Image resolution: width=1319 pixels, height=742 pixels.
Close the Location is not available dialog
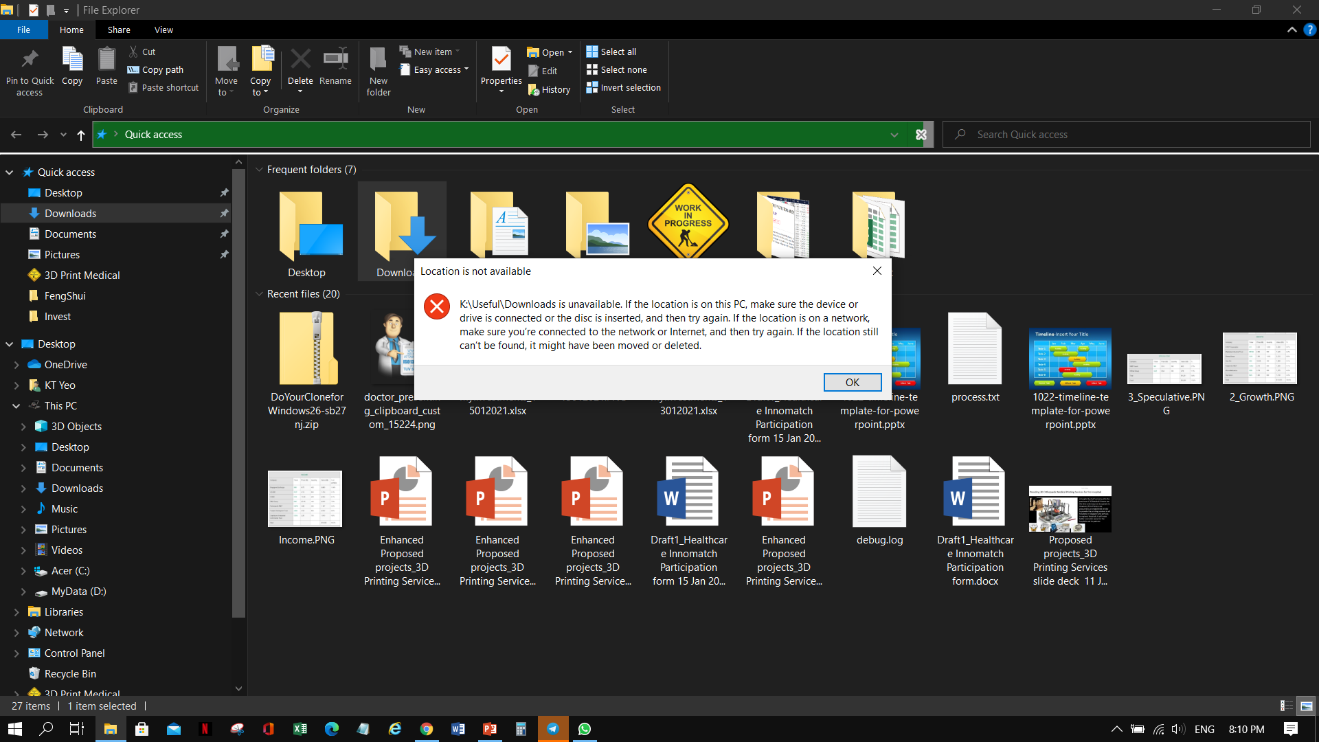pos(877,271)
